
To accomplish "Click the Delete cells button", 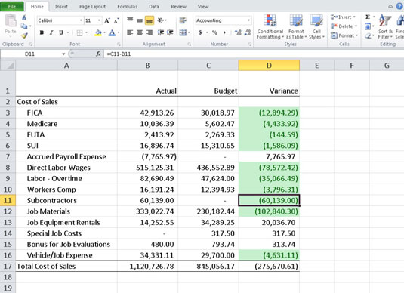I will pos(344,26).
